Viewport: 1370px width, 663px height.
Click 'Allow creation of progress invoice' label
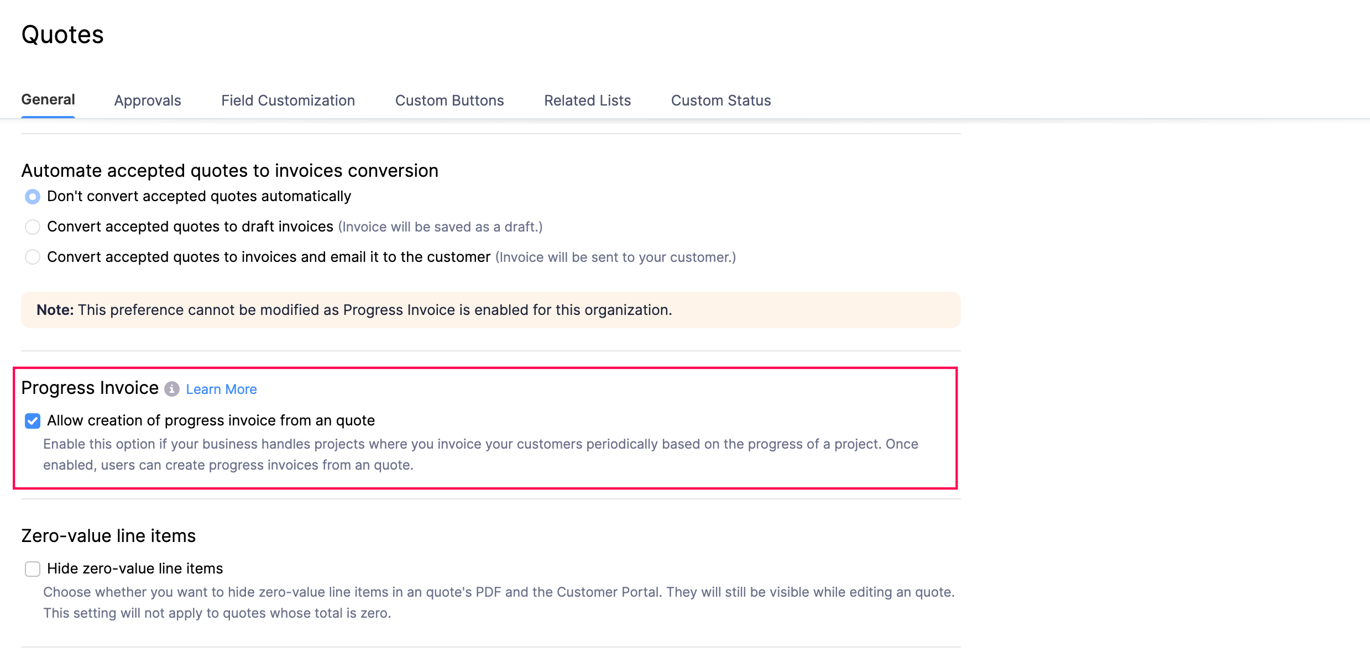(211, 420)
